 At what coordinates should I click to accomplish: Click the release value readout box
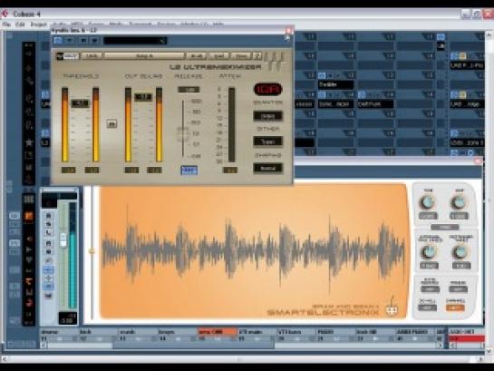point(189,90)
